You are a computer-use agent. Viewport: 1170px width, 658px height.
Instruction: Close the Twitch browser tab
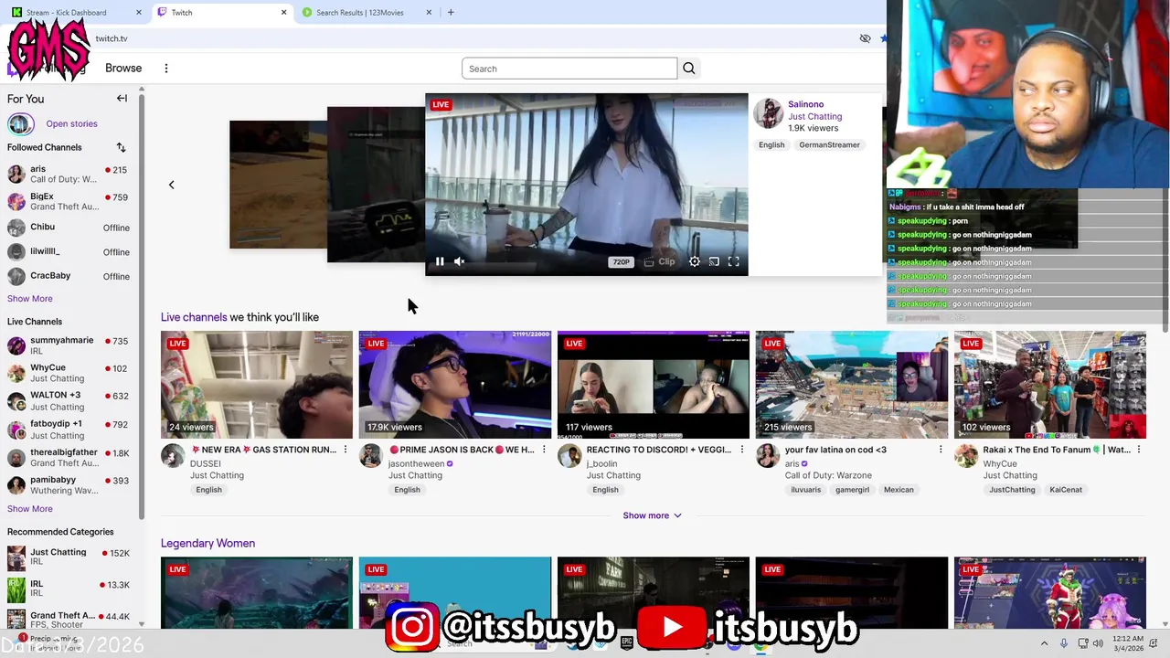click(283, 13)
